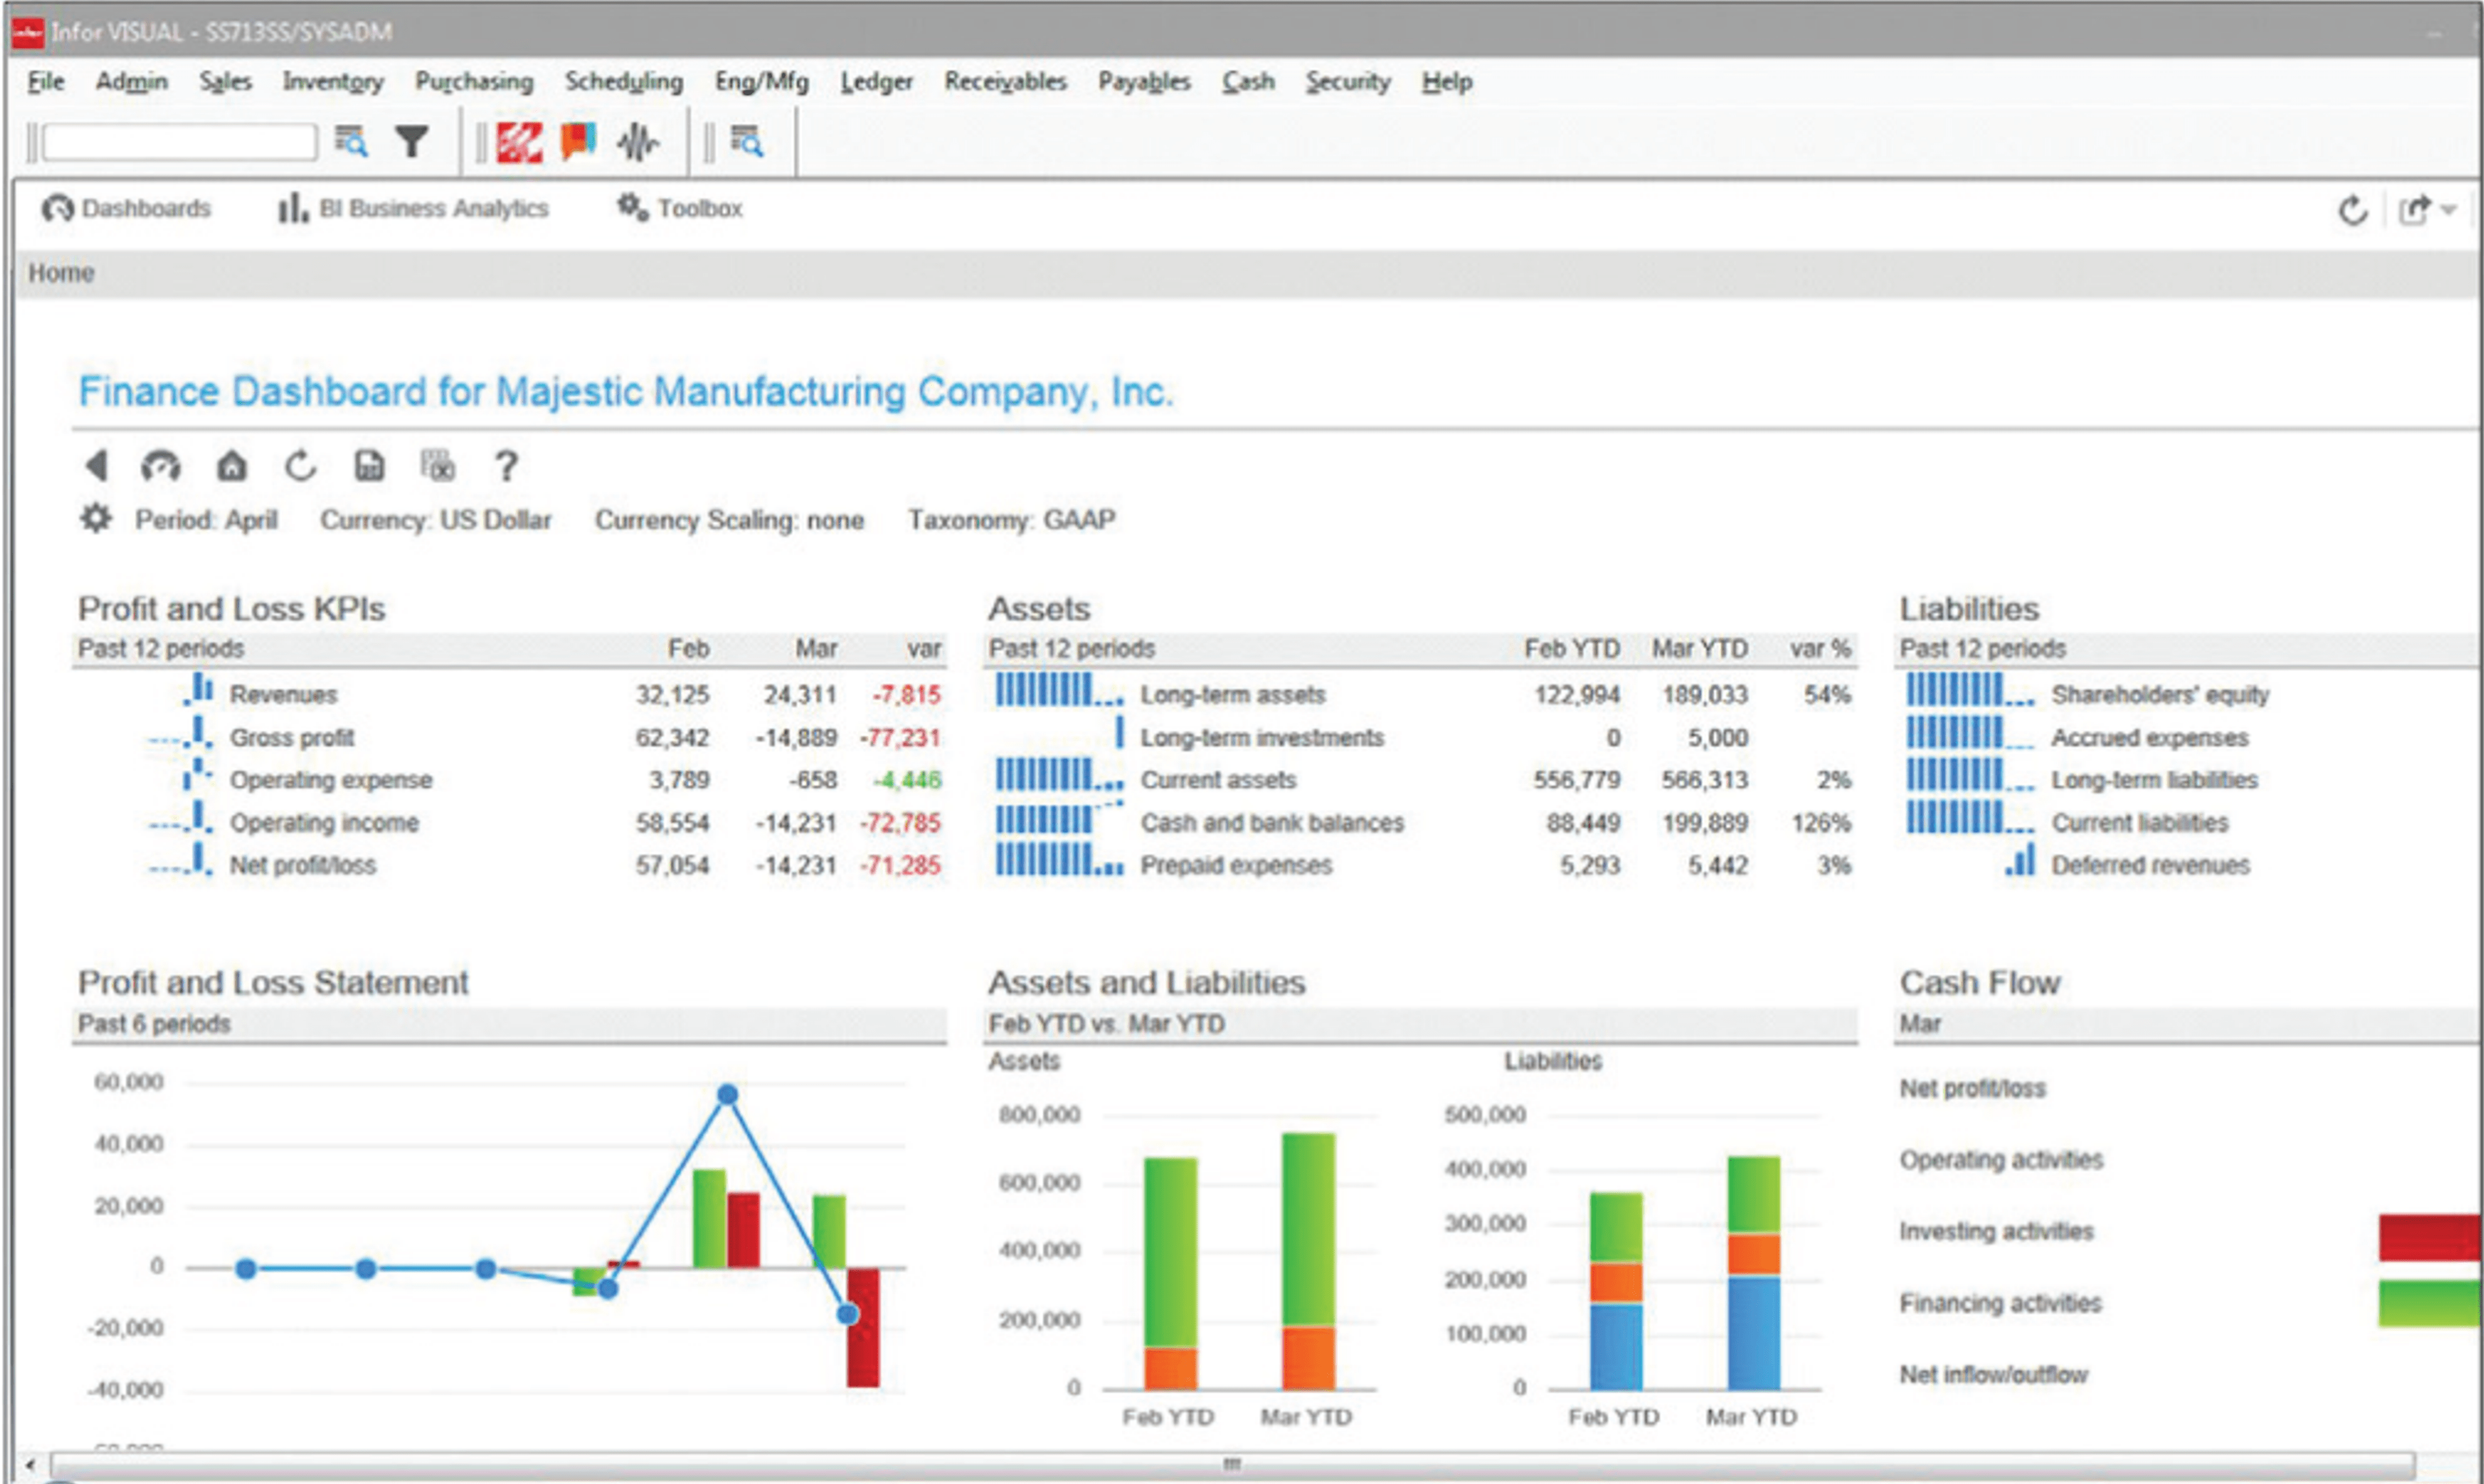Click the rightmost toolbar search list icon

click(x=746, y=142)
